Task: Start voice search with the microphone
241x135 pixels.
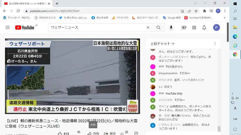Action: click(171, 28)
